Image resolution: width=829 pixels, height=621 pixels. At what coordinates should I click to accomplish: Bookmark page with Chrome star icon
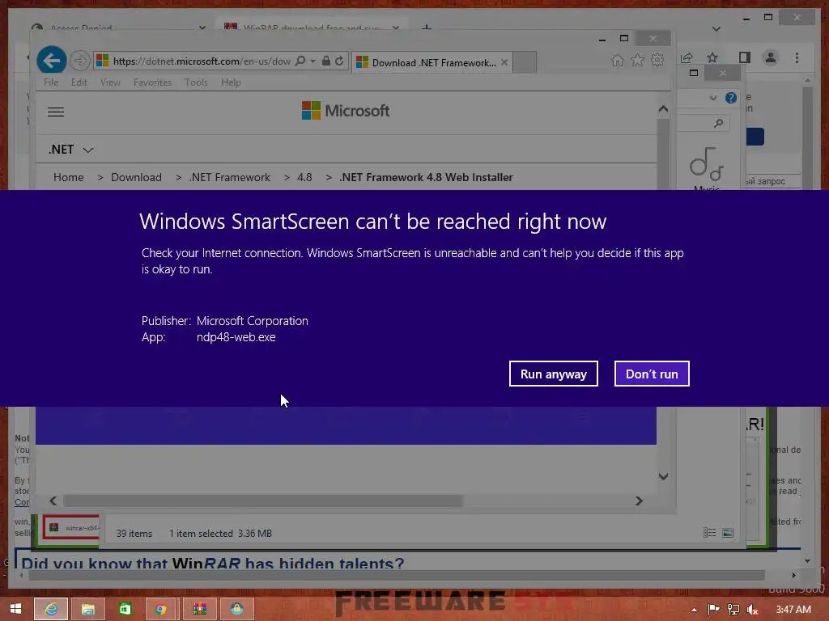click(x=712, y=57)
